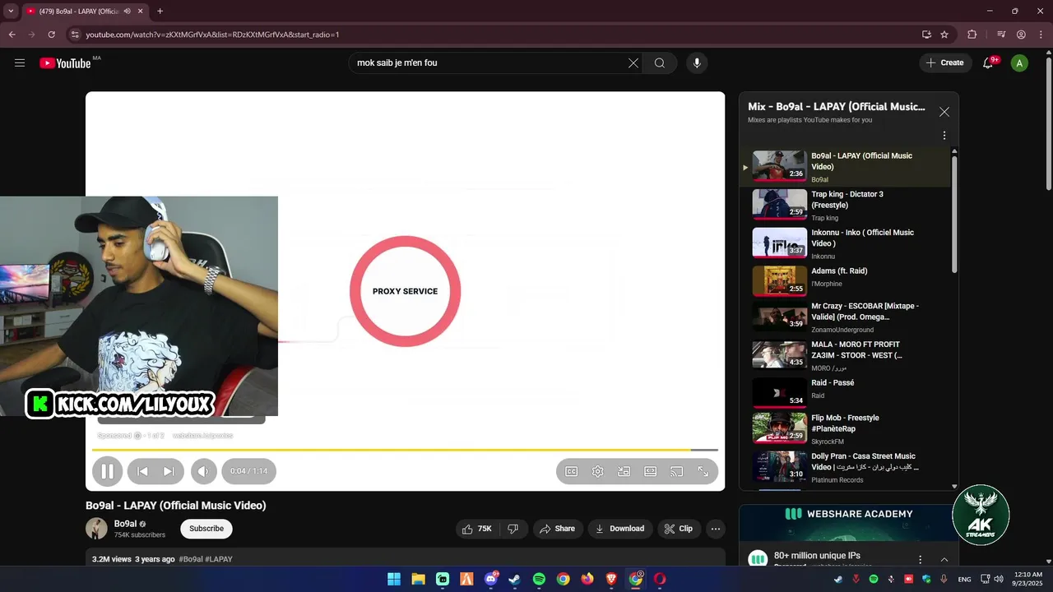The image size is (1053, 592).
Task: Open Discord from taskbar
Action: point(491,579)
